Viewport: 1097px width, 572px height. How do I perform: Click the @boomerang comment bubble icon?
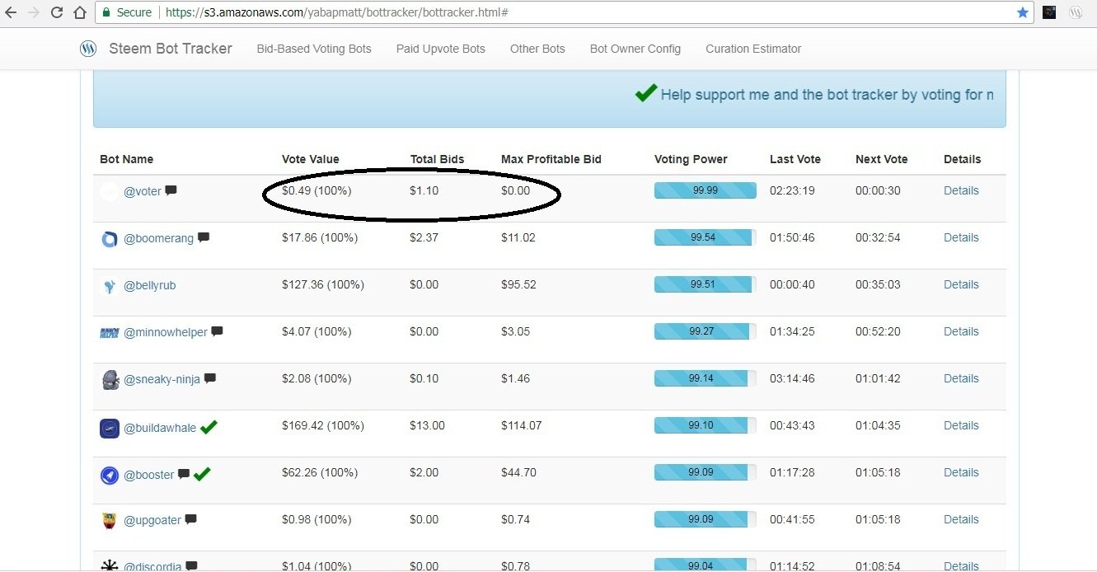point(204,237)
